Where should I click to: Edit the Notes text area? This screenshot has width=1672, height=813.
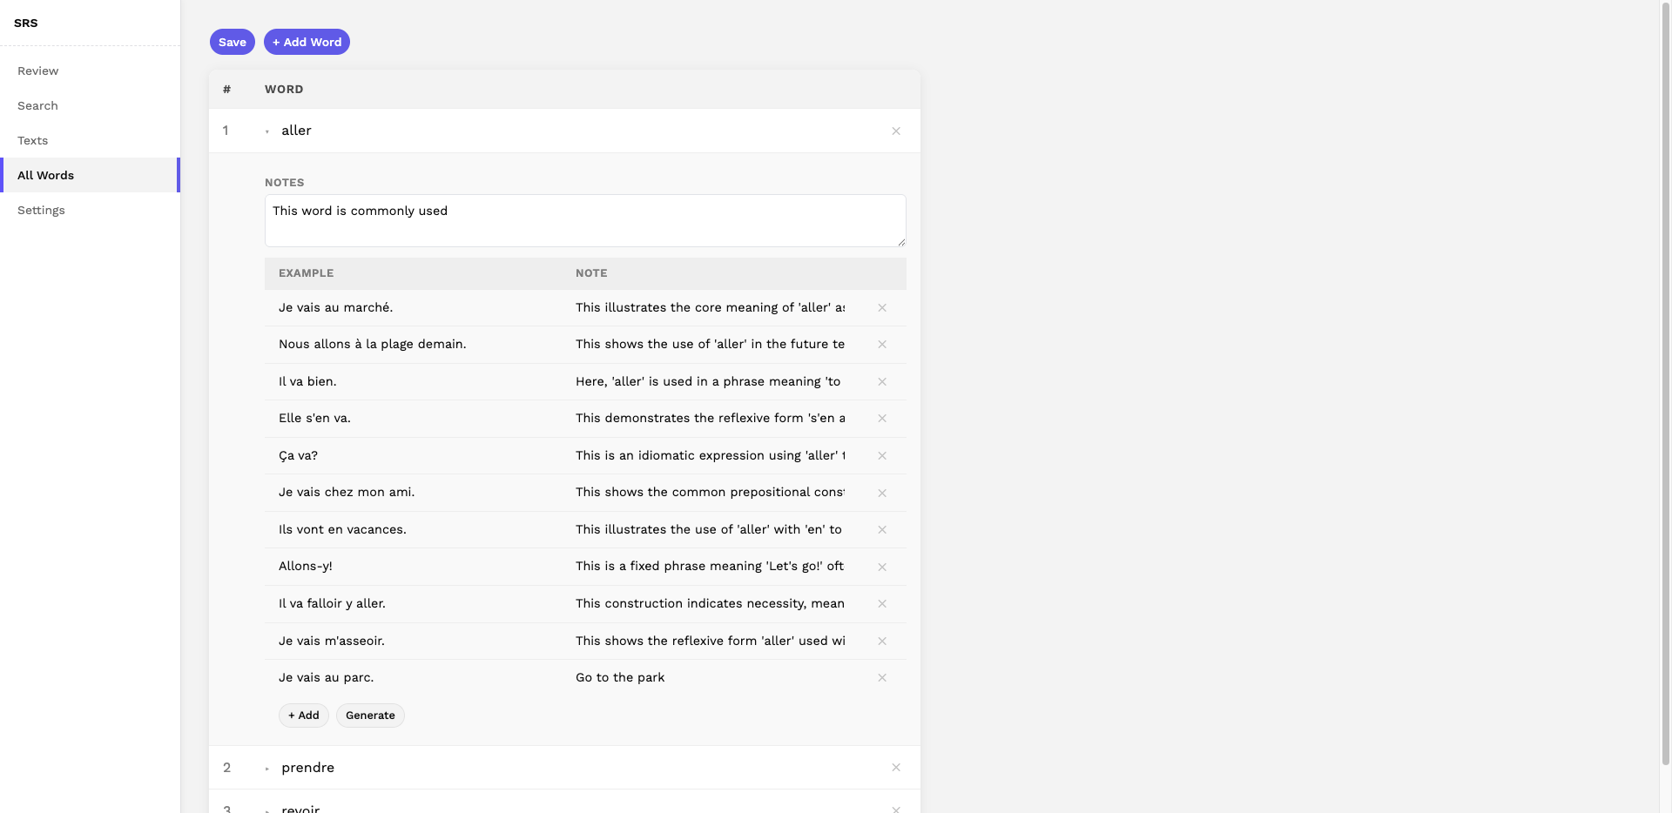pos(585,220)
